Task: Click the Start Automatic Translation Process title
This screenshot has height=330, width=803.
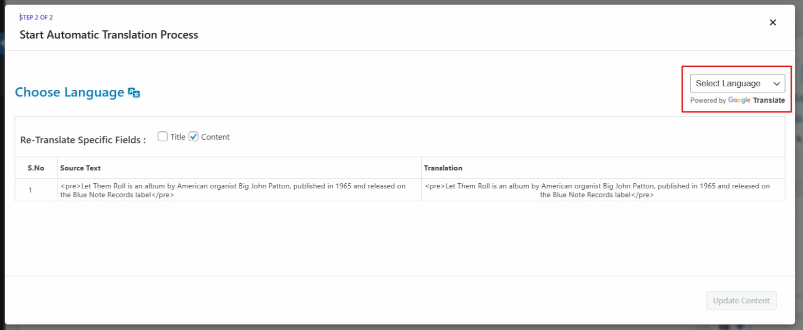Action: tap(109, 35)
